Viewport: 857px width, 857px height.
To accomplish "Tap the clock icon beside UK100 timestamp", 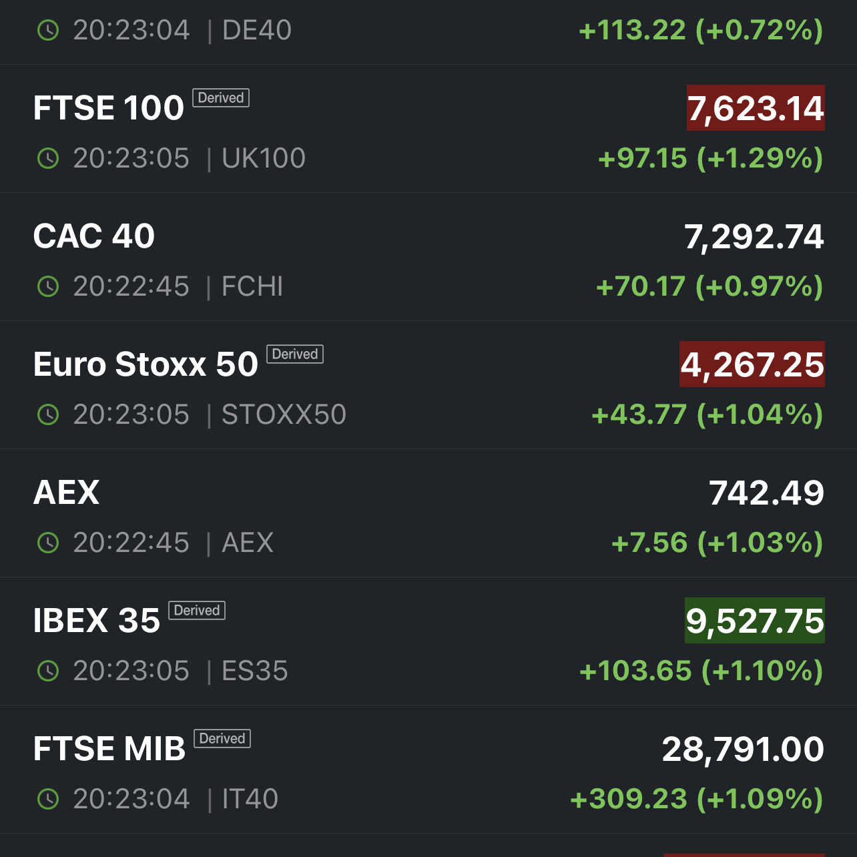I will [x=48, y=158].
